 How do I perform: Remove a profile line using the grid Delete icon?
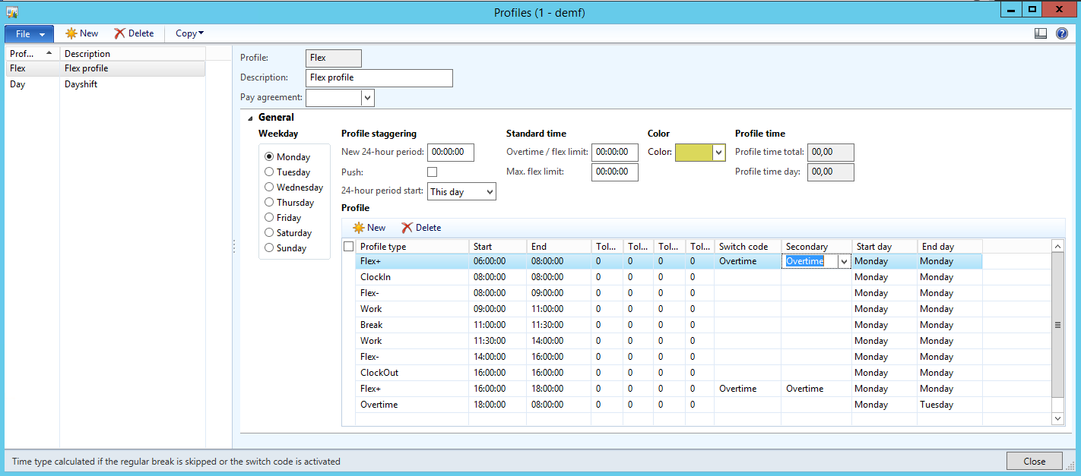421,227
